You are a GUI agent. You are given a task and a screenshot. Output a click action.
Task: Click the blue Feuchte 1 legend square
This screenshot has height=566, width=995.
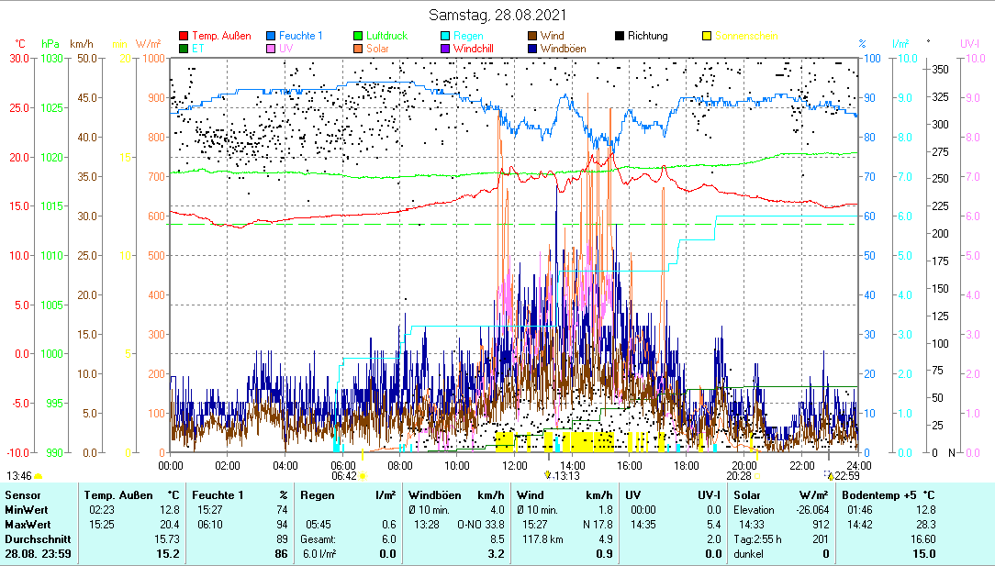[272, 37]
